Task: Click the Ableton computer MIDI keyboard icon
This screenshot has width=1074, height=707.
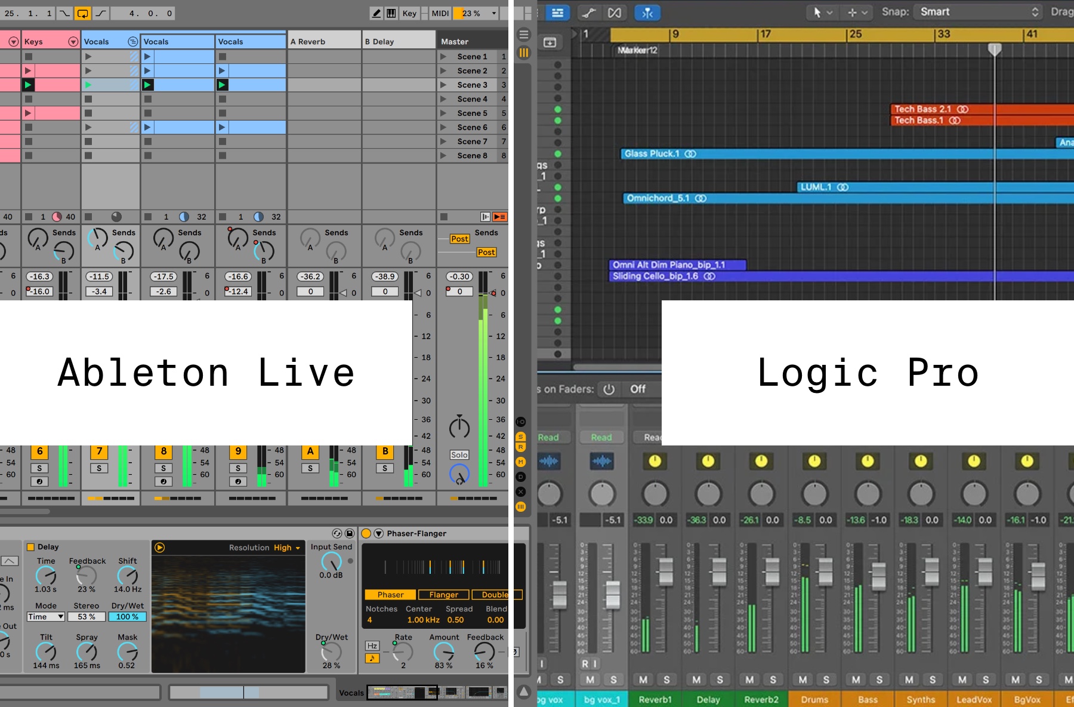Action: pos(391,13)
